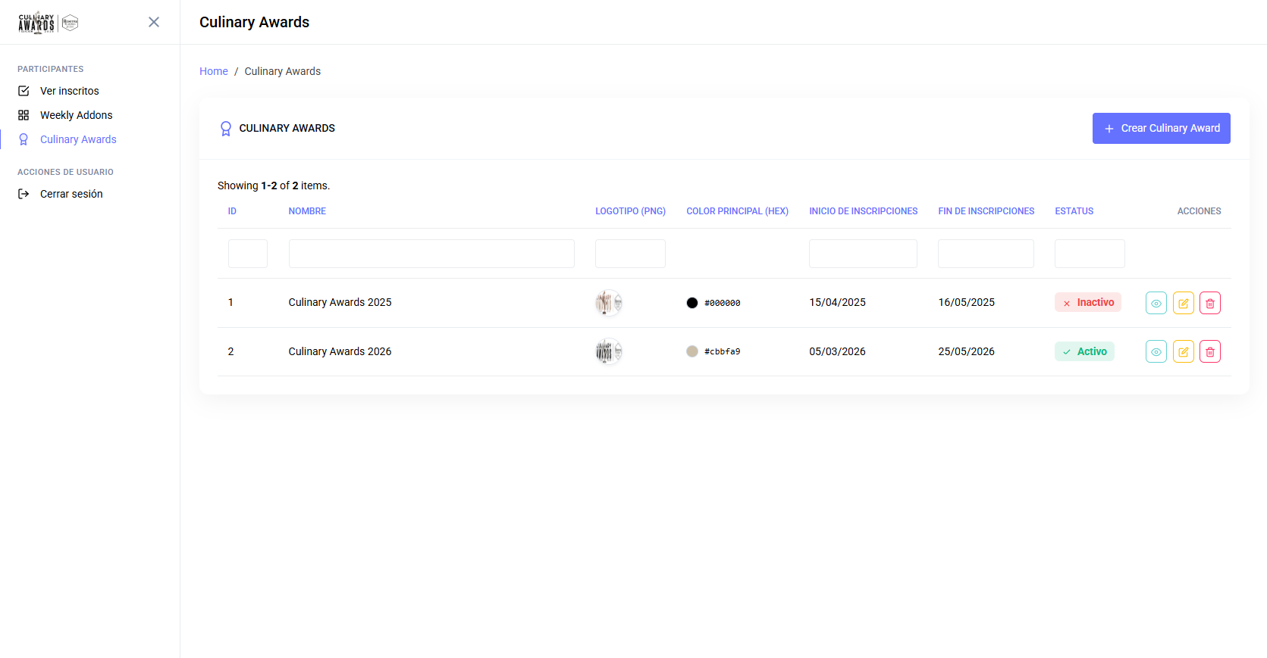Screen dimensions: 1267x658
Task: Sort by Inicio de Inscripciones column
Action: coord(863,211)
